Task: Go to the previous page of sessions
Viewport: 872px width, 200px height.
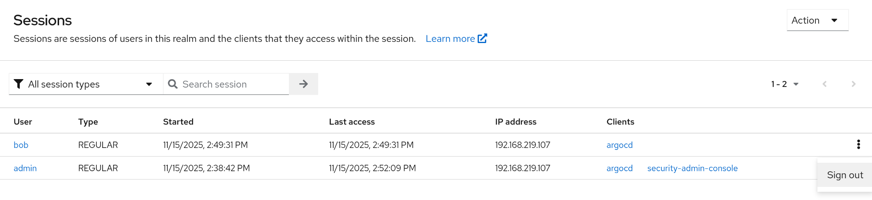Action: click(x=824, y=84)
